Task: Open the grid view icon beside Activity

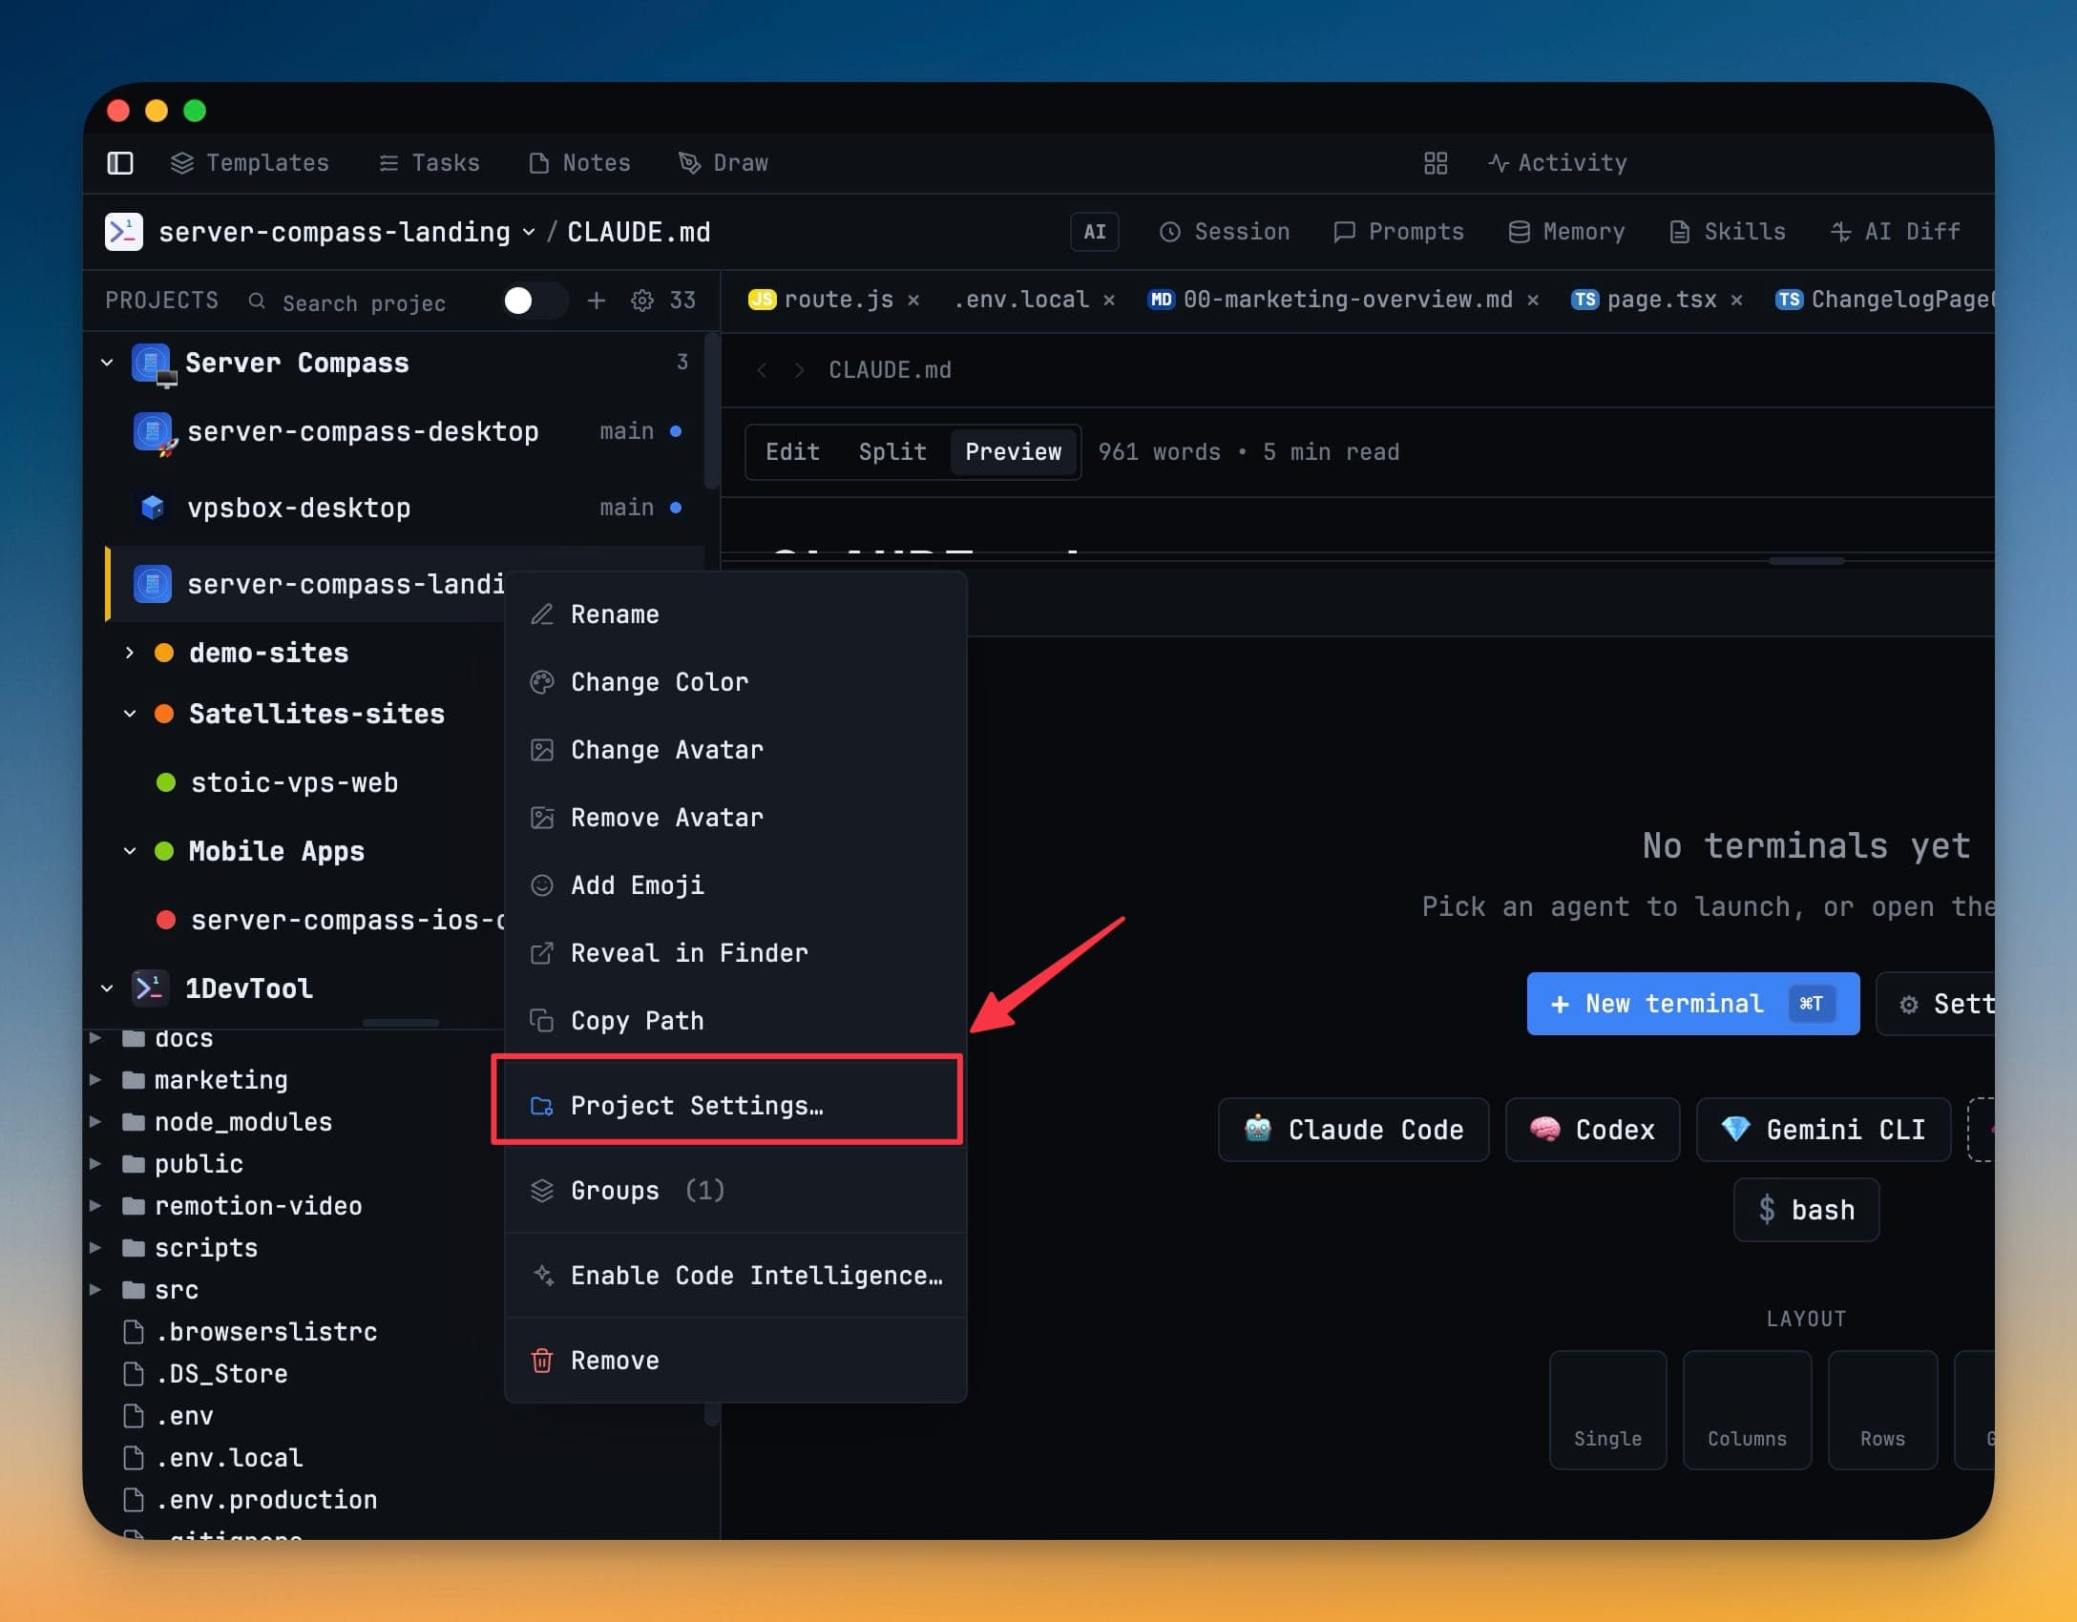Action: tap(1436, 163)
